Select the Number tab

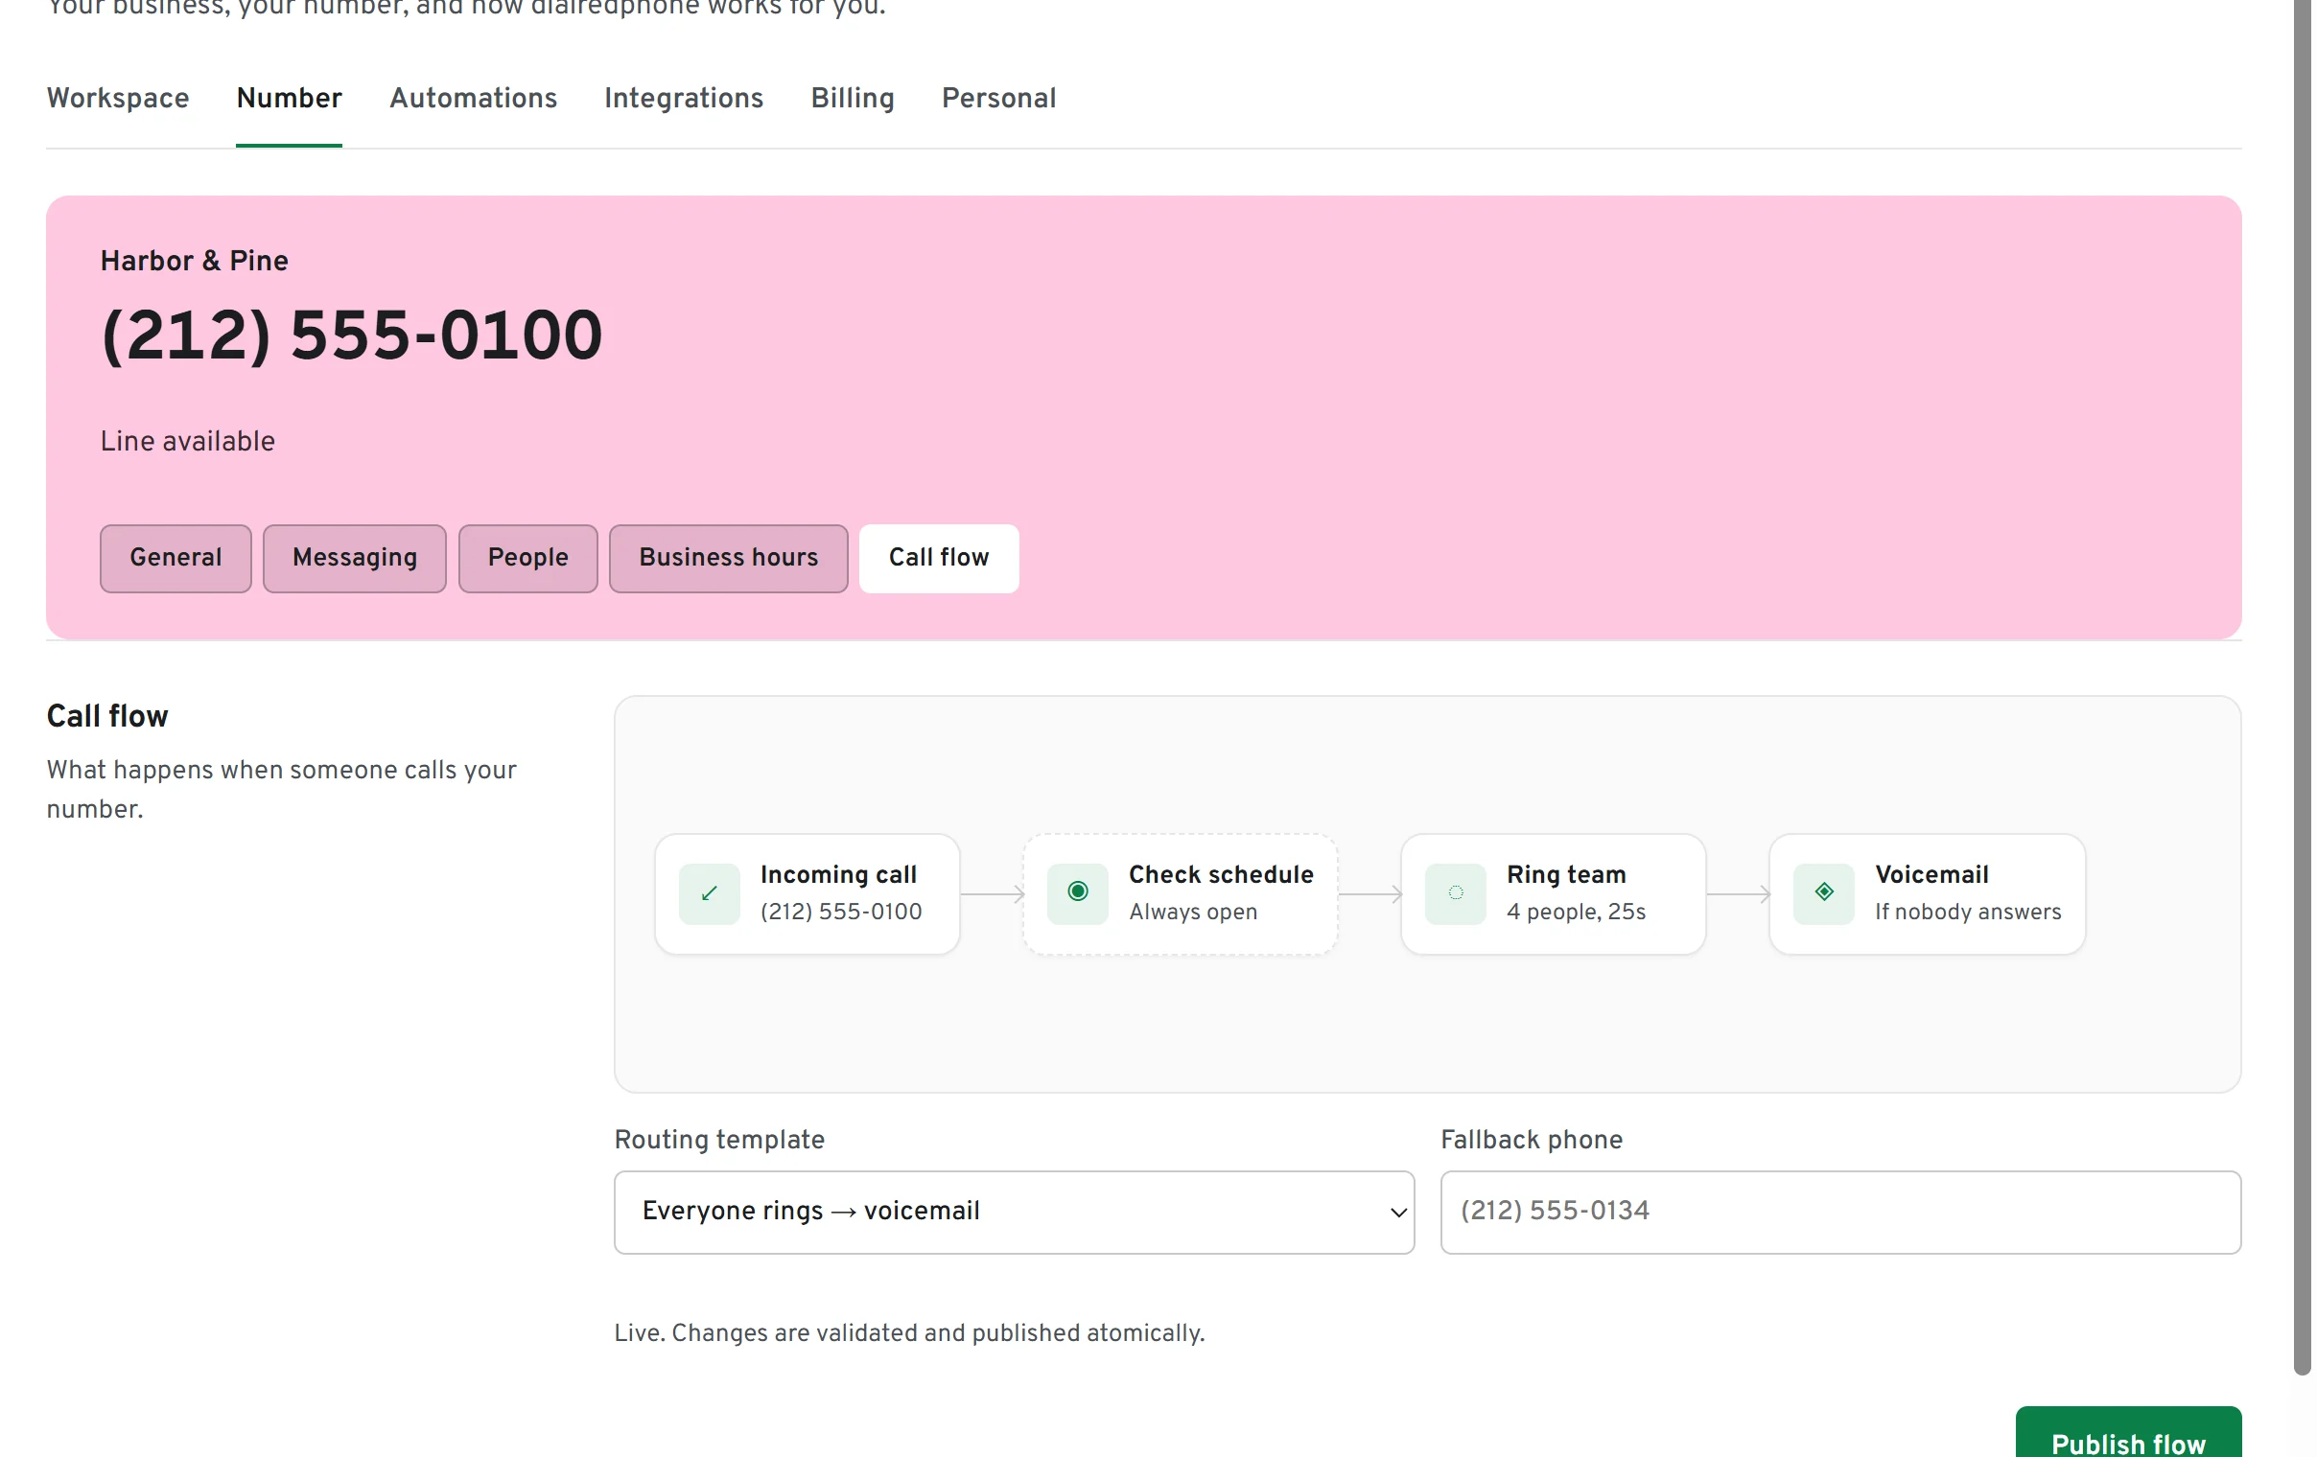tap(290, 99)
